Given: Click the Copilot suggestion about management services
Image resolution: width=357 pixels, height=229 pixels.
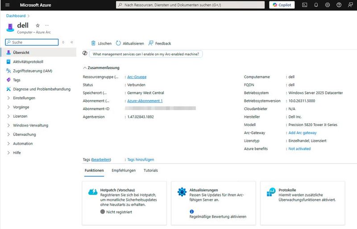Looking at the screenshot, I should tap(146, 54).
